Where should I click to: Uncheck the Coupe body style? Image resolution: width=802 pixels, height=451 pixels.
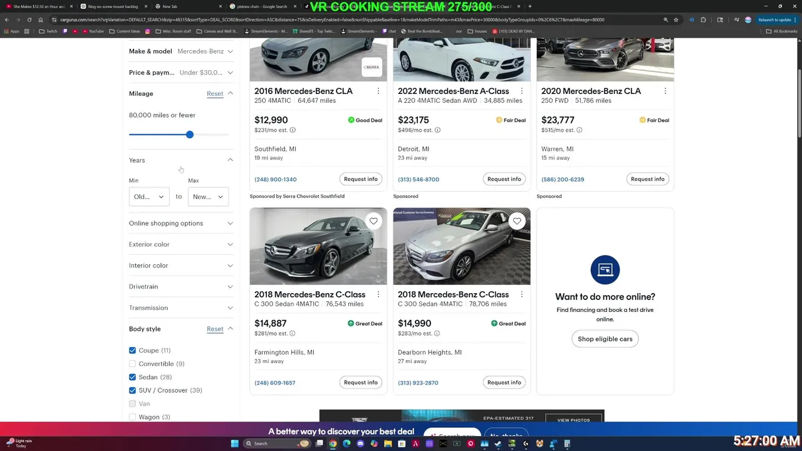coord(132,350)
